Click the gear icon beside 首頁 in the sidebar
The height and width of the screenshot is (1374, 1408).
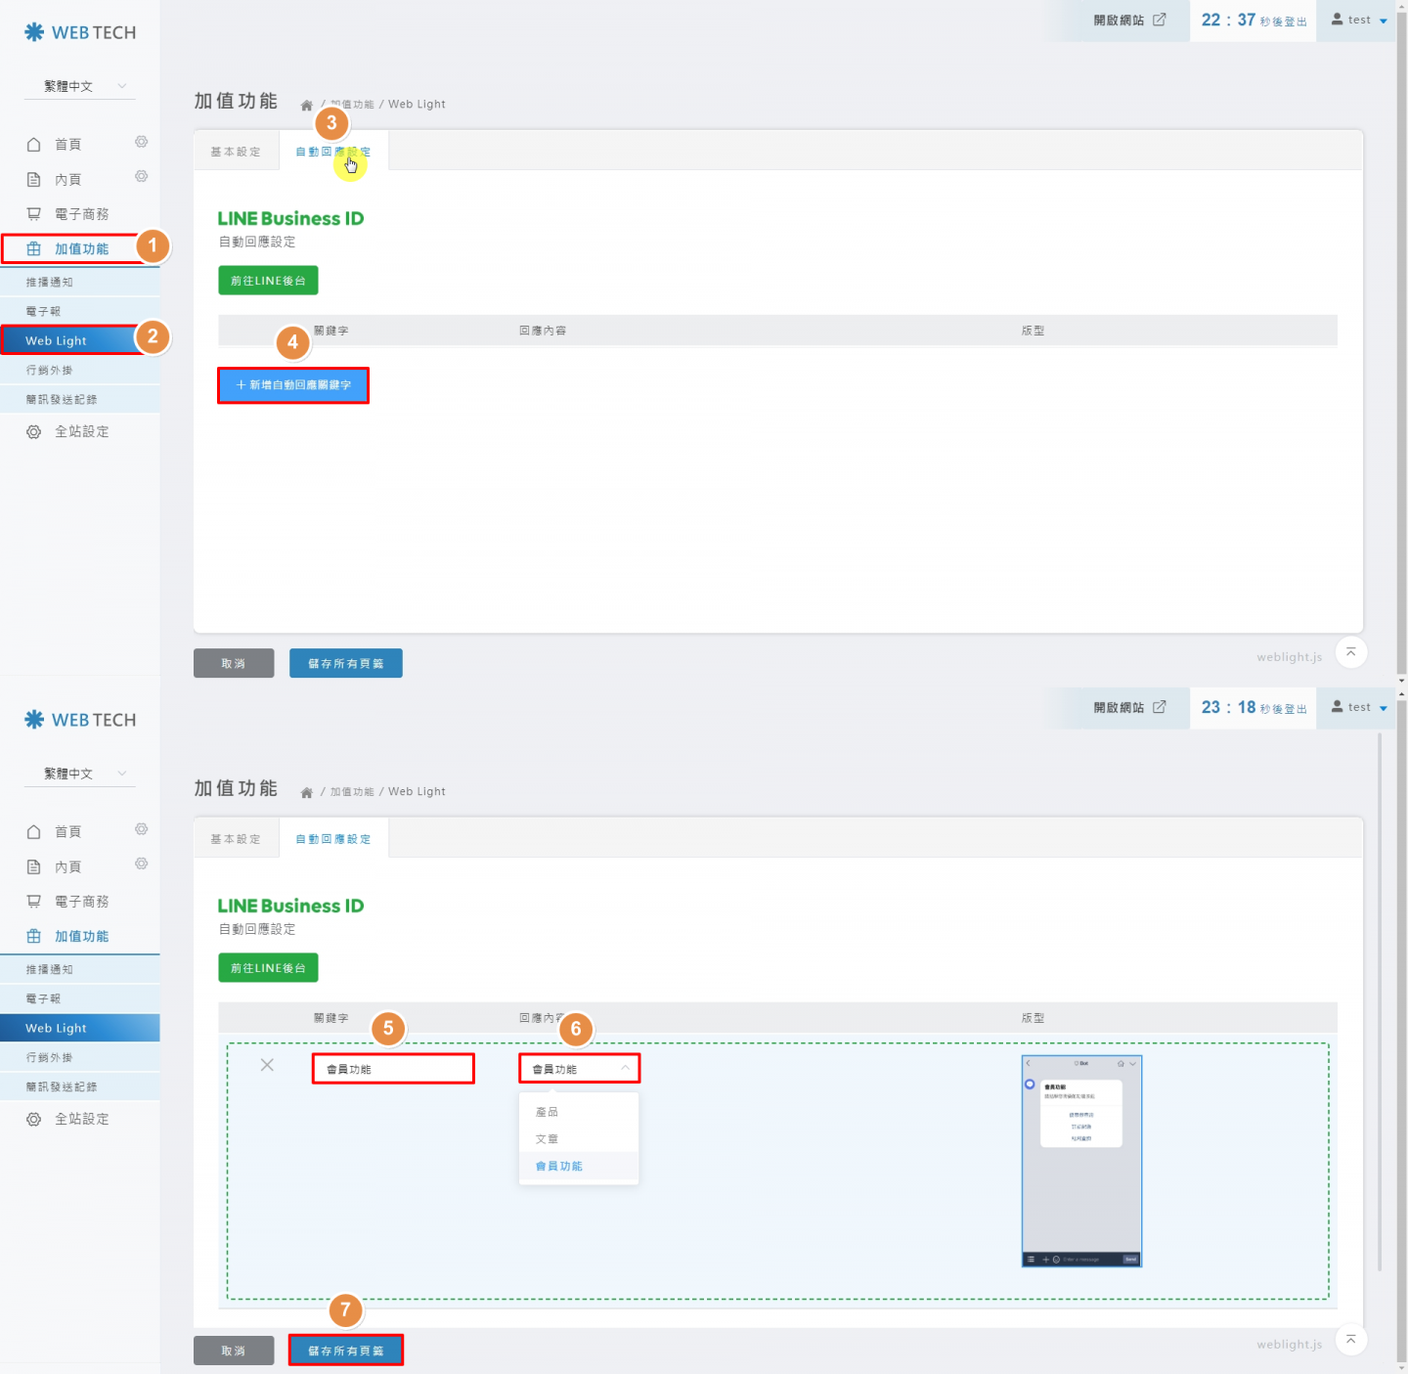[142, 143]
